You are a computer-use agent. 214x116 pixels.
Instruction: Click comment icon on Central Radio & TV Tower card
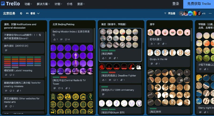[x=59, y=88]
